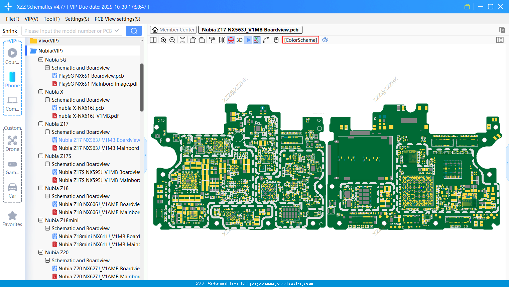Open the ColorScheme selector
The height and width of the screenshot is (287, 509).
(300, 40)
